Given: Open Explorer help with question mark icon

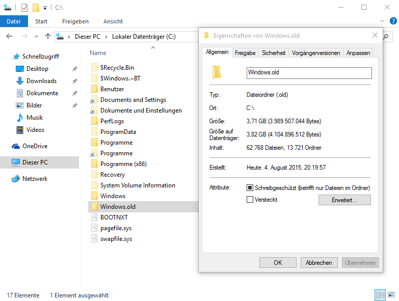Looking at the screenshot, I should [393, 21].
